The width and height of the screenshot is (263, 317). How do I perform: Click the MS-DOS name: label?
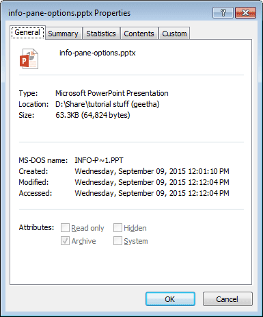click(43, 160)
